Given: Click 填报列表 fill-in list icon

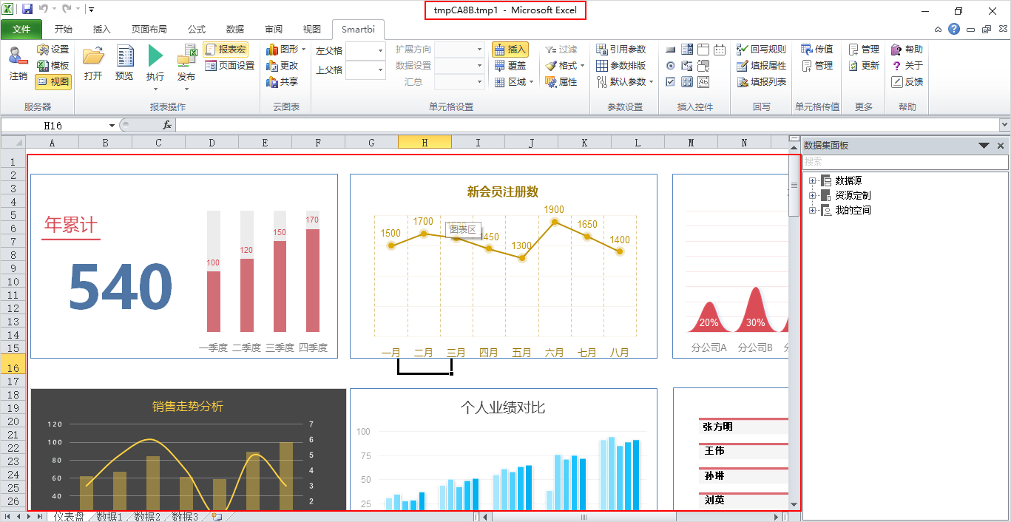Looking at the screenshot, I should click(743, 81).
